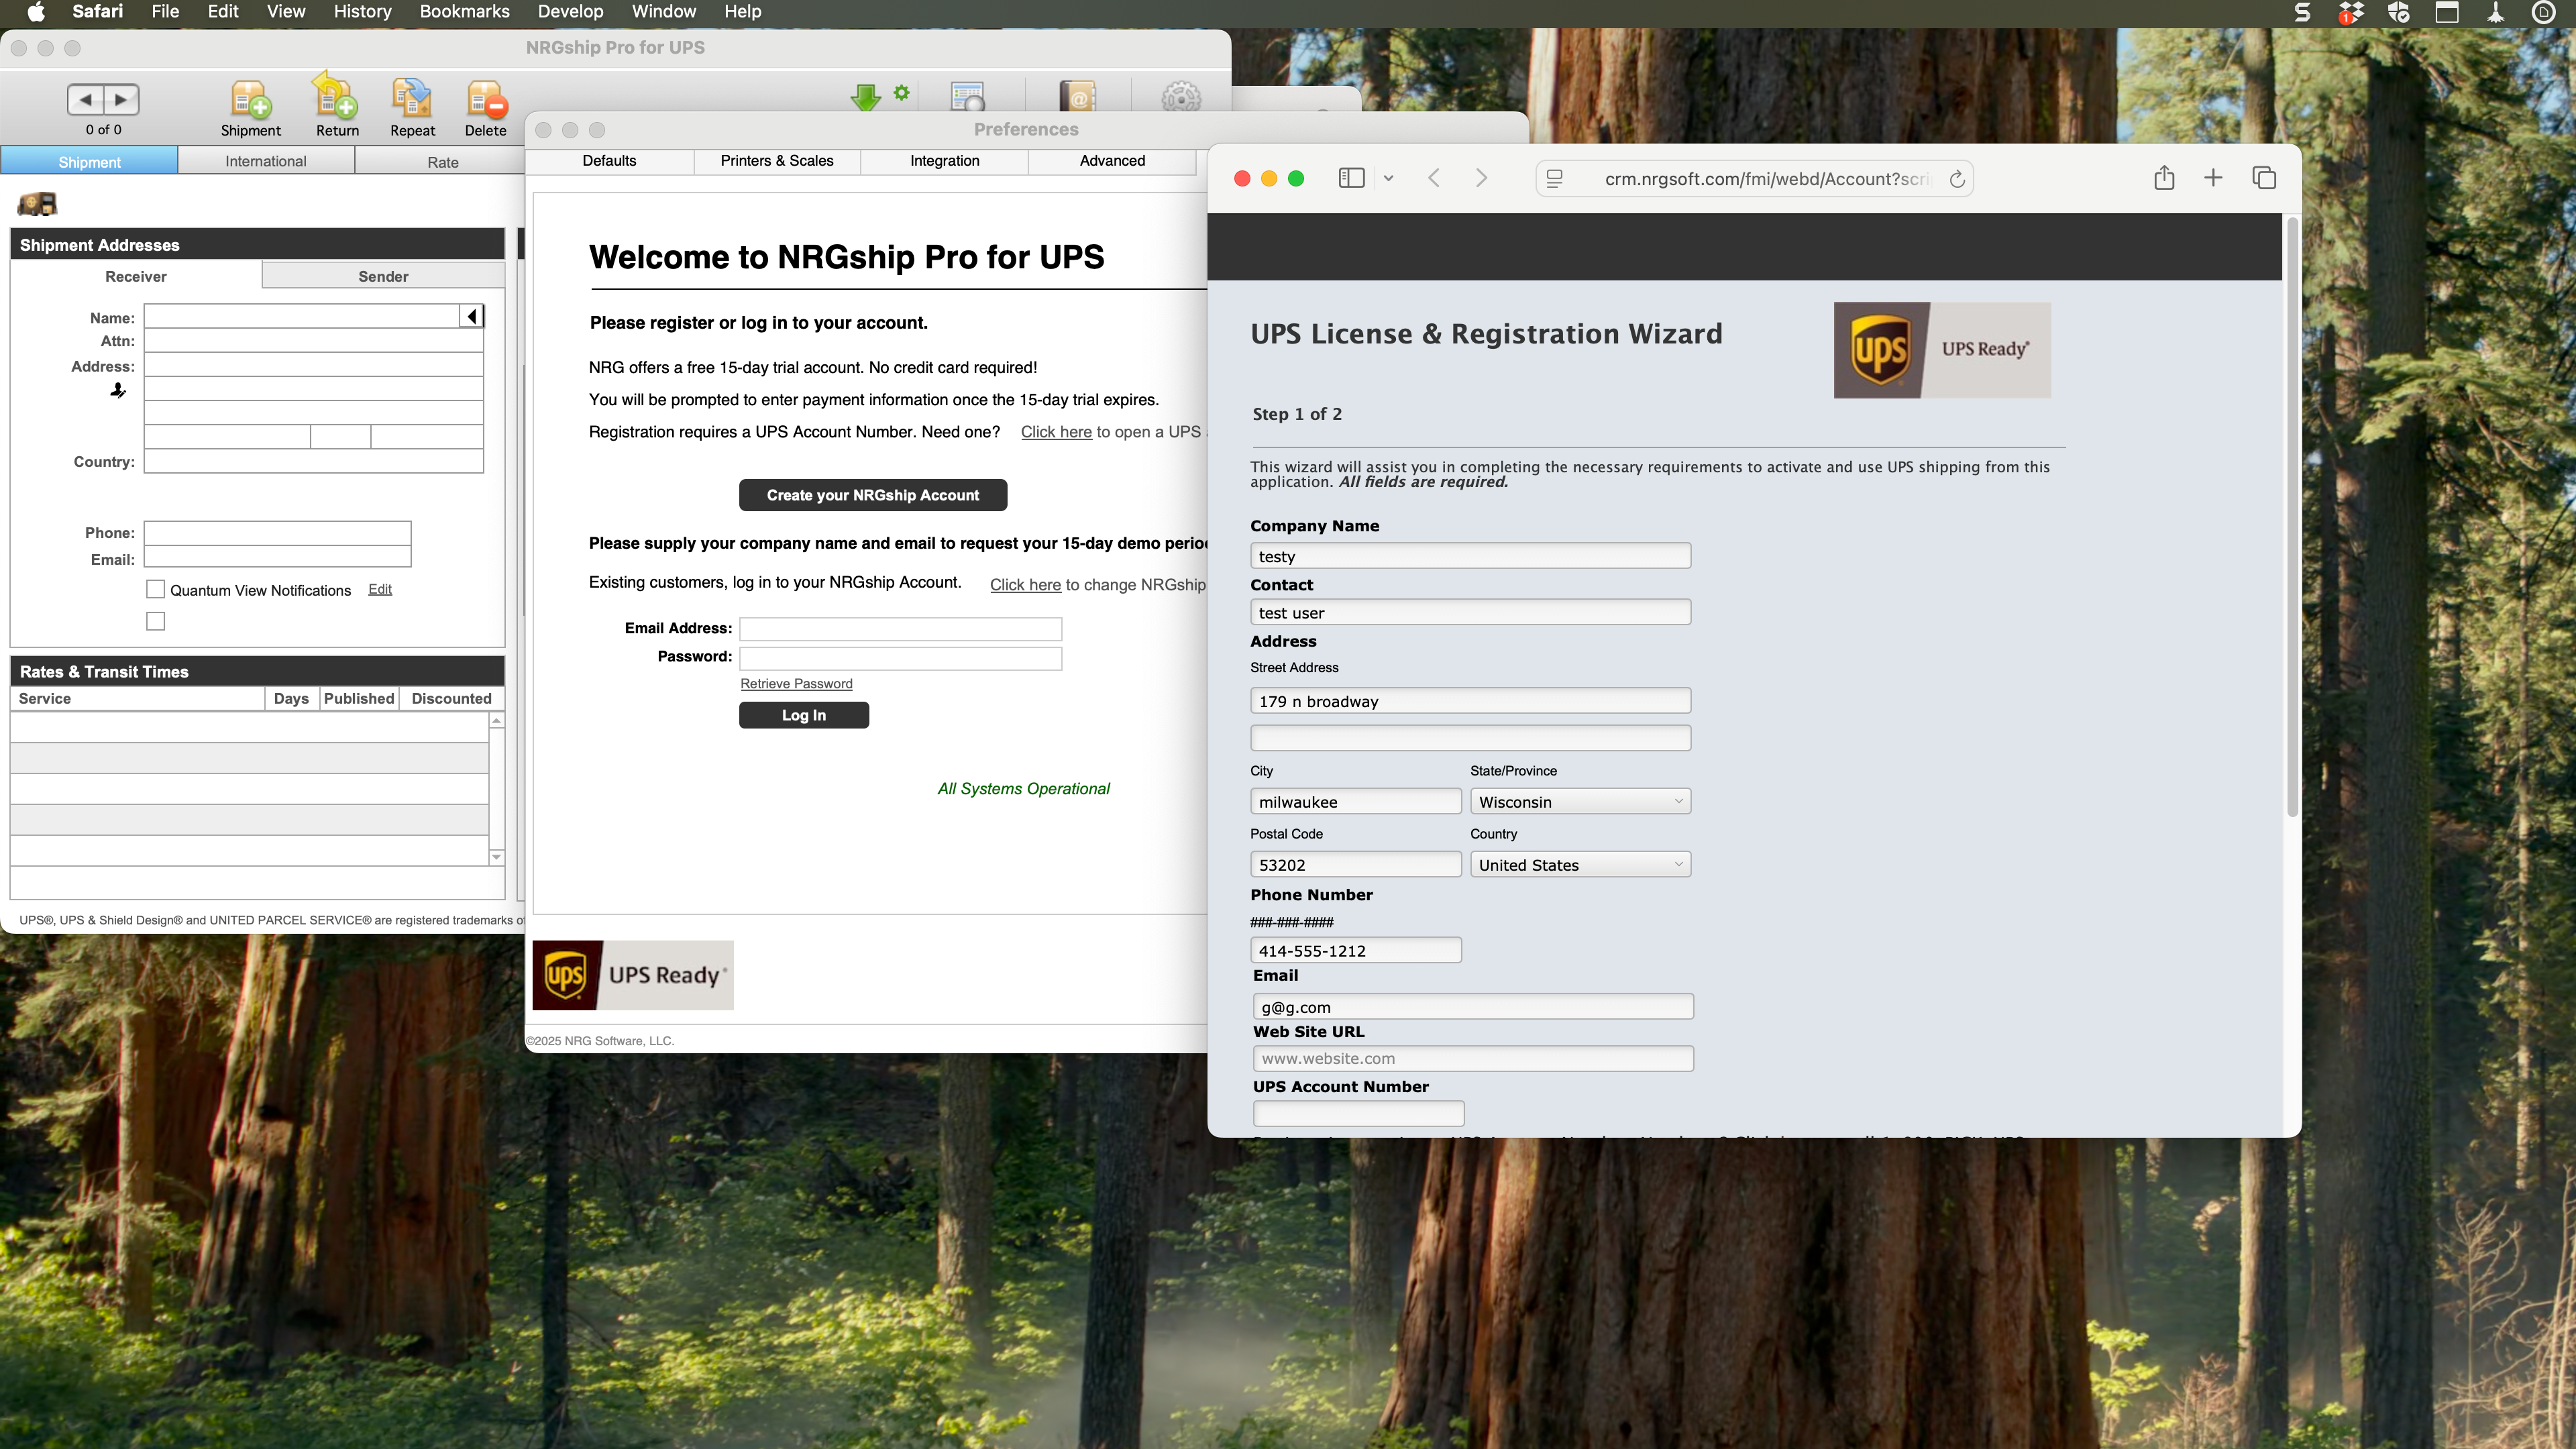
Task: Click Create your NRGship Account button
Action: tap(873, 495)
